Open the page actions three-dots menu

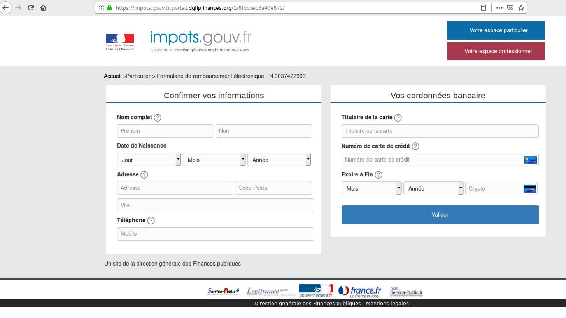coord(499,8)
